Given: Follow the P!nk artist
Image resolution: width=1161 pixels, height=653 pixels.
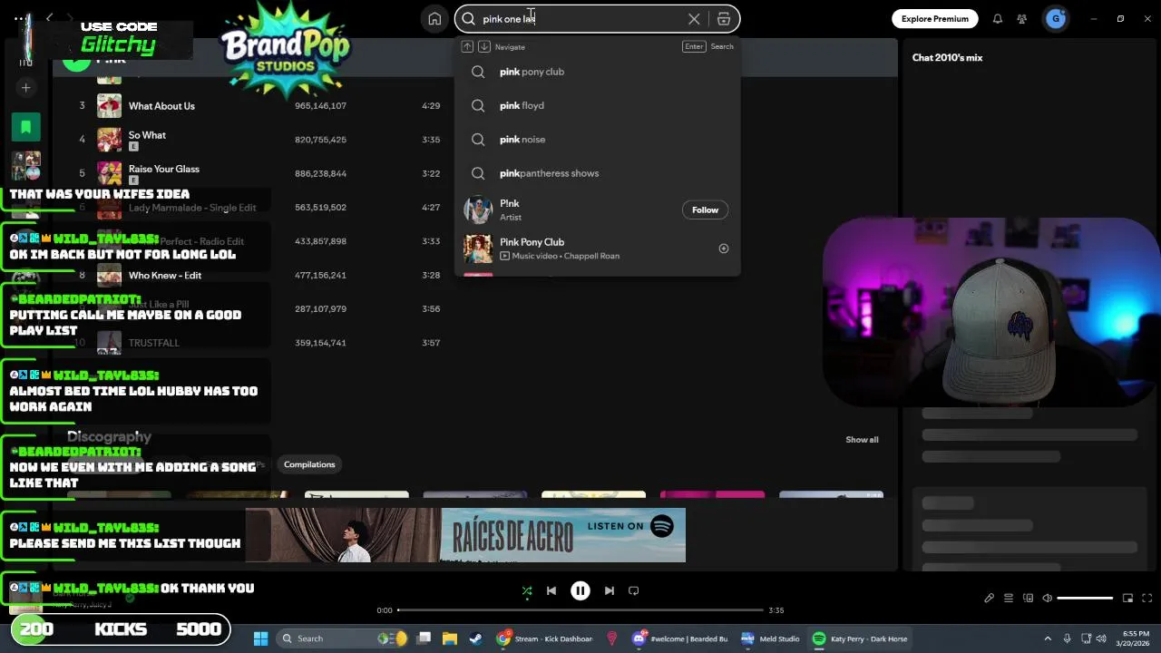Looking at the screenshot, I should 705,210.
